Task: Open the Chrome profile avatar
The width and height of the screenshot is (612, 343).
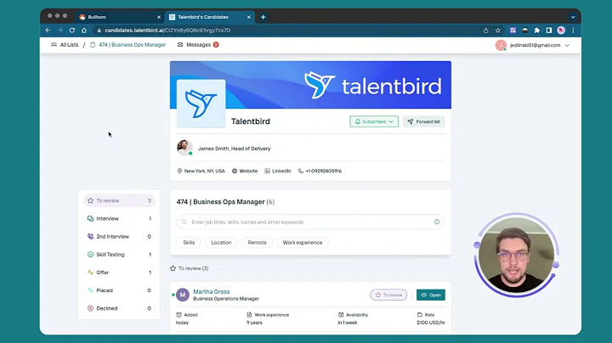Action: pos(561,30)
